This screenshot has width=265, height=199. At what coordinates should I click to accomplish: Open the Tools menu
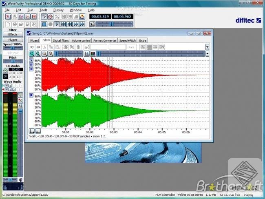pyautogui.click(x=43, y=10)
